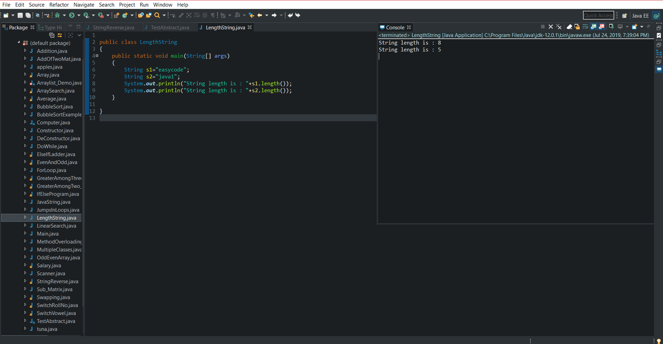
Task: Toggle Word Wrap in the Console view
Action: [585, 27]
